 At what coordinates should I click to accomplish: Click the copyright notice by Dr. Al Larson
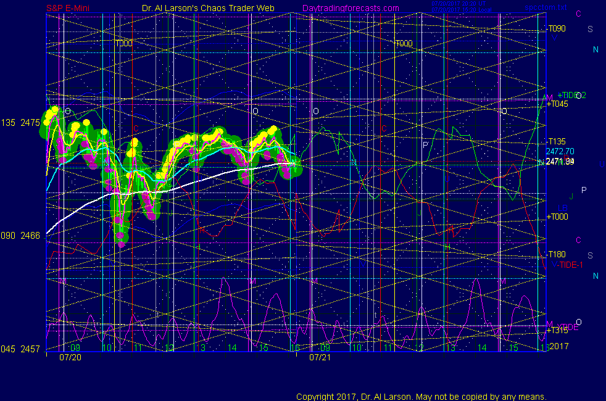click(421, 397)
